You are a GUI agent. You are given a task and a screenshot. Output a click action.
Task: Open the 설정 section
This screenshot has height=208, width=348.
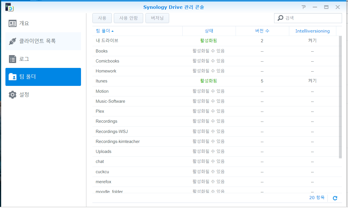click(43, 95)
